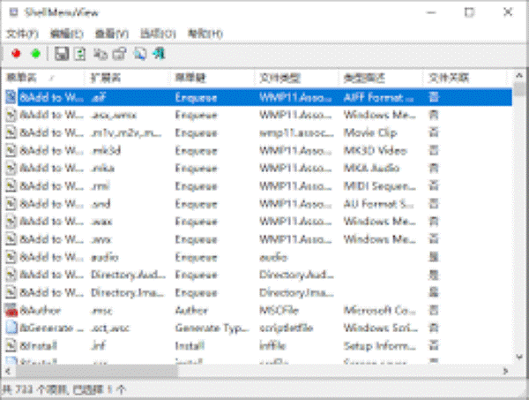Click the row icon of the .wax entry
The width and height of the screenshot is (529, 400).
coord(11,222)
